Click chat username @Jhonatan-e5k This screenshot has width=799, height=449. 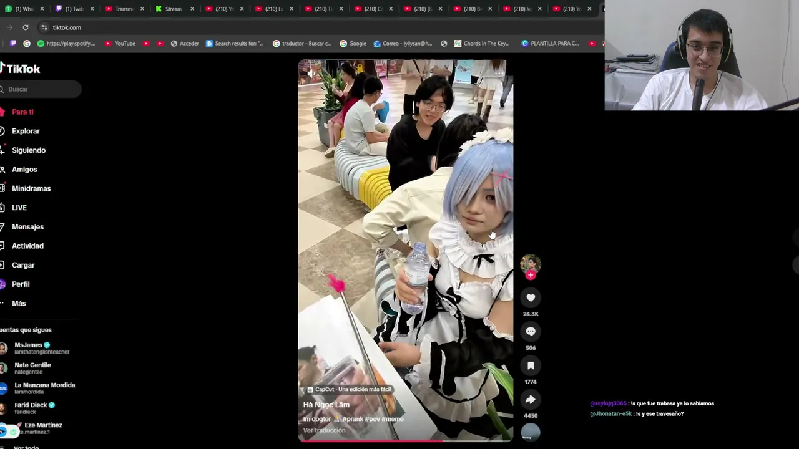tap(610, 413)
